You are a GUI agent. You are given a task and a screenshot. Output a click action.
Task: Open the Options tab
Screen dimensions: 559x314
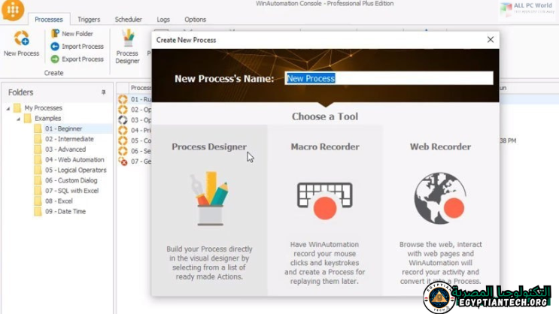coord(195,20)
